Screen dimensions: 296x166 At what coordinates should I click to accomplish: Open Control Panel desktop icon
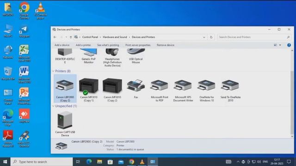(8, 96)
